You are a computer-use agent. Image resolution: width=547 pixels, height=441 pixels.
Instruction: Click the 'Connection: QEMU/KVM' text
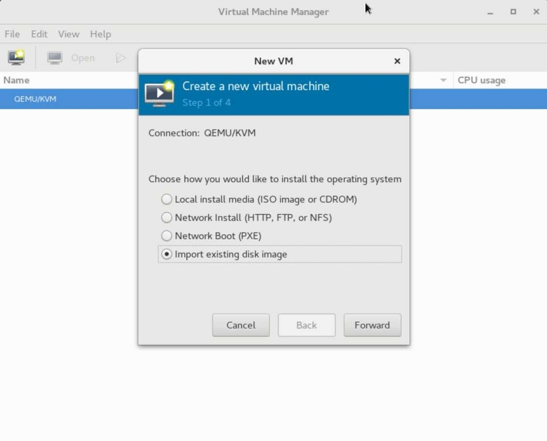tap(202, 133)
